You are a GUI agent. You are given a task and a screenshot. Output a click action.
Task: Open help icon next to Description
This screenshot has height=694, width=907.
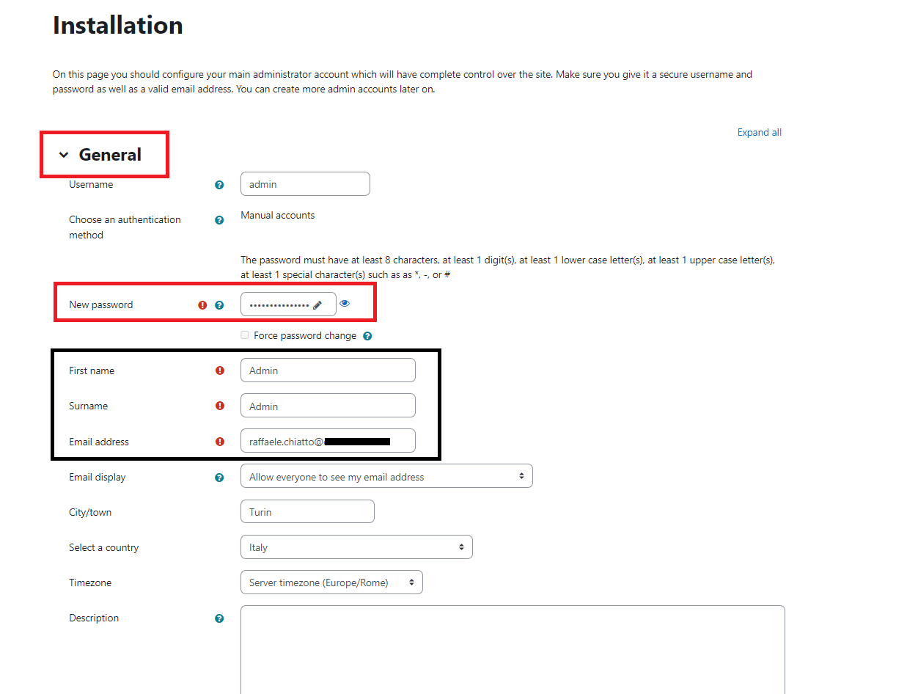(x=219, y=618)
